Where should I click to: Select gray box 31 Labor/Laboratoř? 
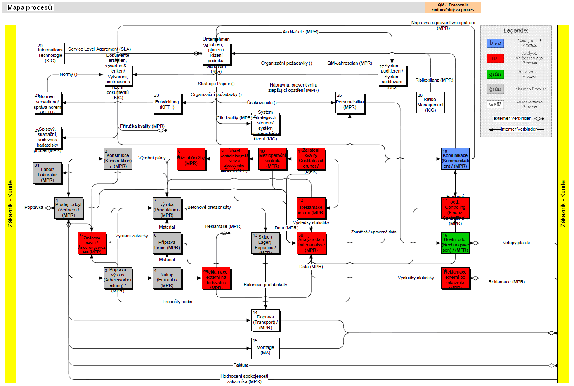47,173
